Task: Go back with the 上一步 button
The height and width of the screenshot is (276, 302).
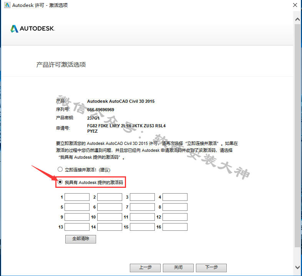Action: [x=145, y=268]
